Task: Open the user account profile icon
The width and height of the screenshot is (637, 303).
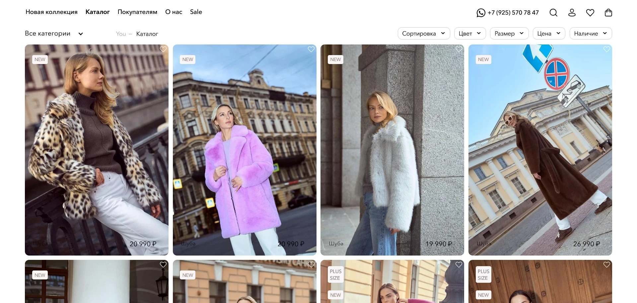Action: click(x=572, y=13)
